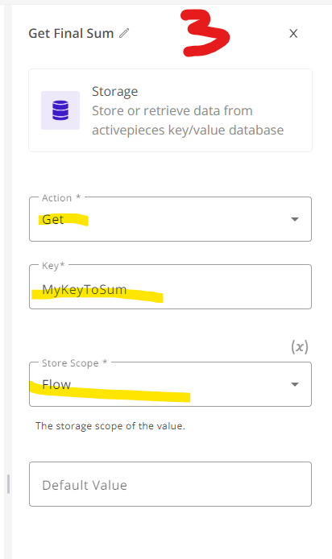Select the Flow value in Store Scope
Viewport: 332px width, 559px height.
click(x=56, y=384)
